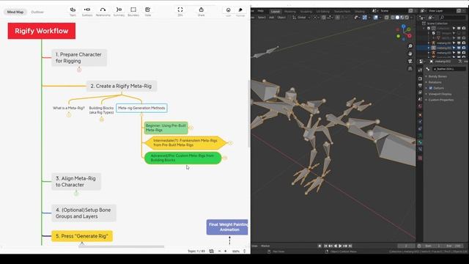
Task: Expand highlighted metarig.002 outliner row
Action: point(428,48)
